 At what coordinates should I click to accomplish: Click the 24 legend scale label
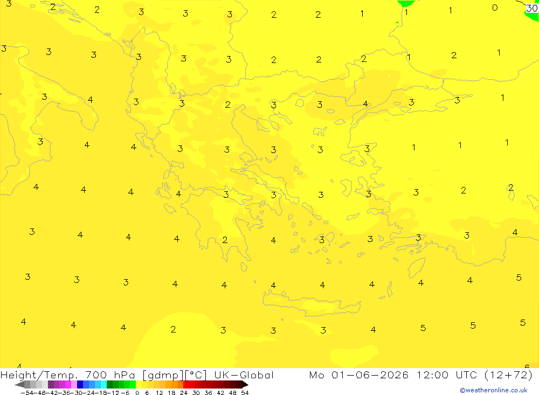(184, 393)
